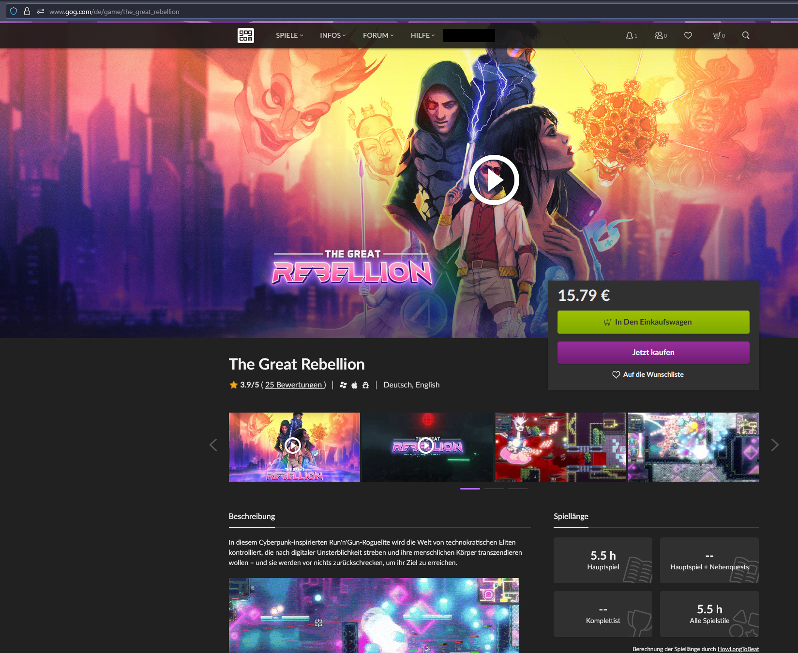Screen dimensions: 798x653
Task: Add to wishlist with Auf die Wunschliste
Action: tap(648, 374)
